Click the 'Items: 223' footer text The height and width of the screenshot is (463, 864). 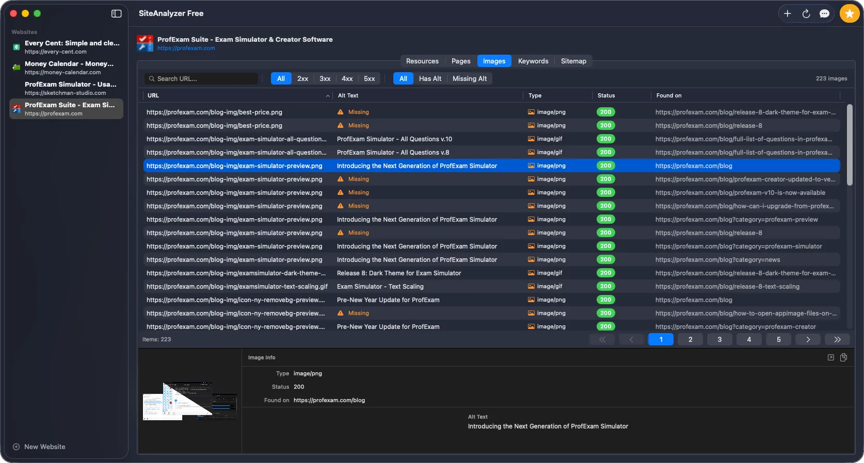pyautogui.click(x=156, y=339)
